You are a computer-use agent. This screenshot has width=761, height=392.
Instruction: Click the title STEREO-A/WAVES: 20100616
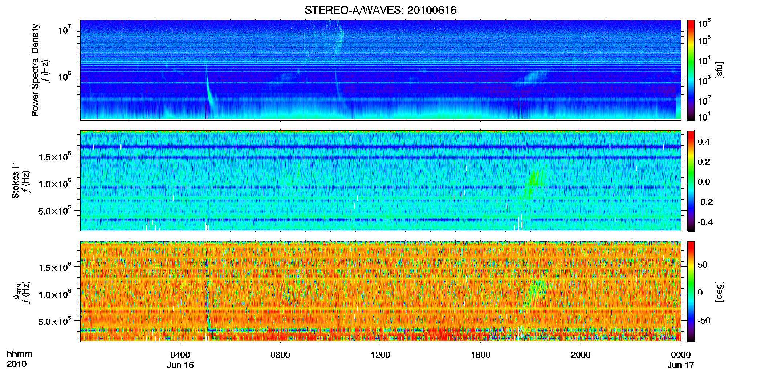point(380,11)
